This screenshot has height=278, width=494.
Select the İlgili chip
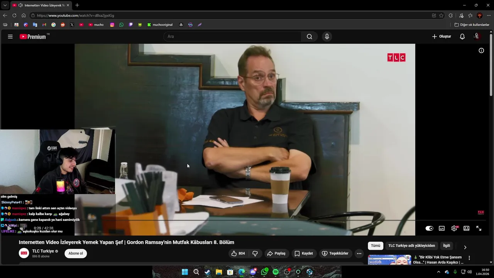pos(447,246)
